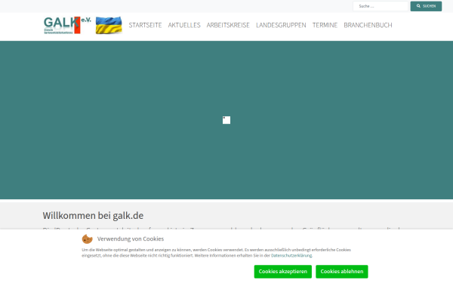Open the GALK e.V. logo home link
Screen dimensions: 453x283
[x=67, y=25]
